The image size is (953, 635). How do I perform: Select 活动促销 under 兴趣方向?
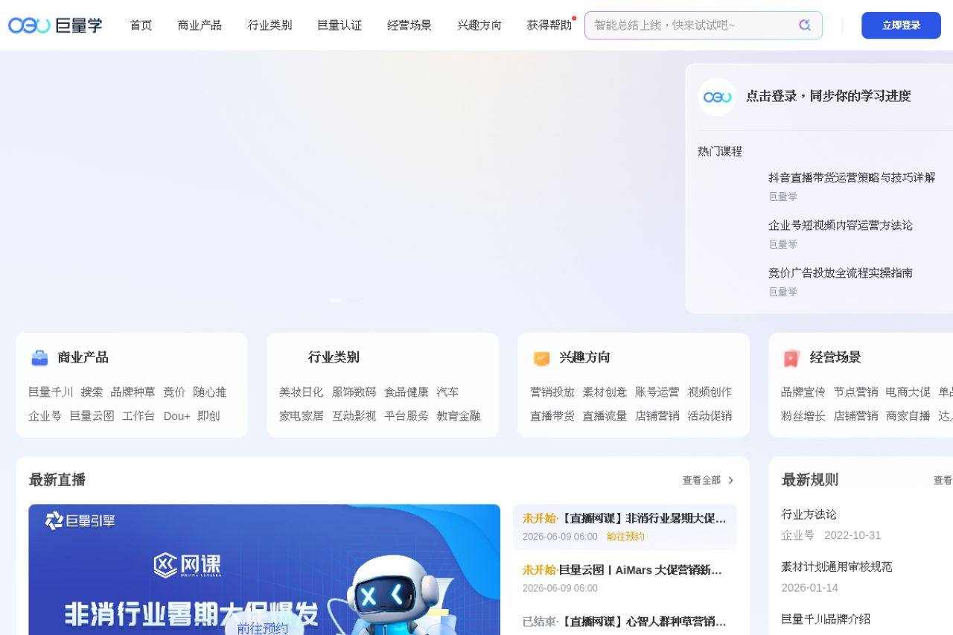coord(710,416)
